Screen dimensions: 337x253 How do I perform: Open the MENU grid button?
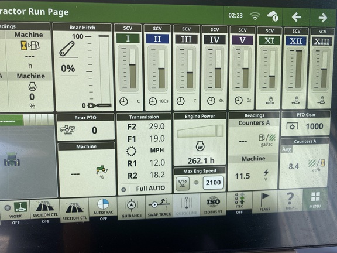coord(315,200)
